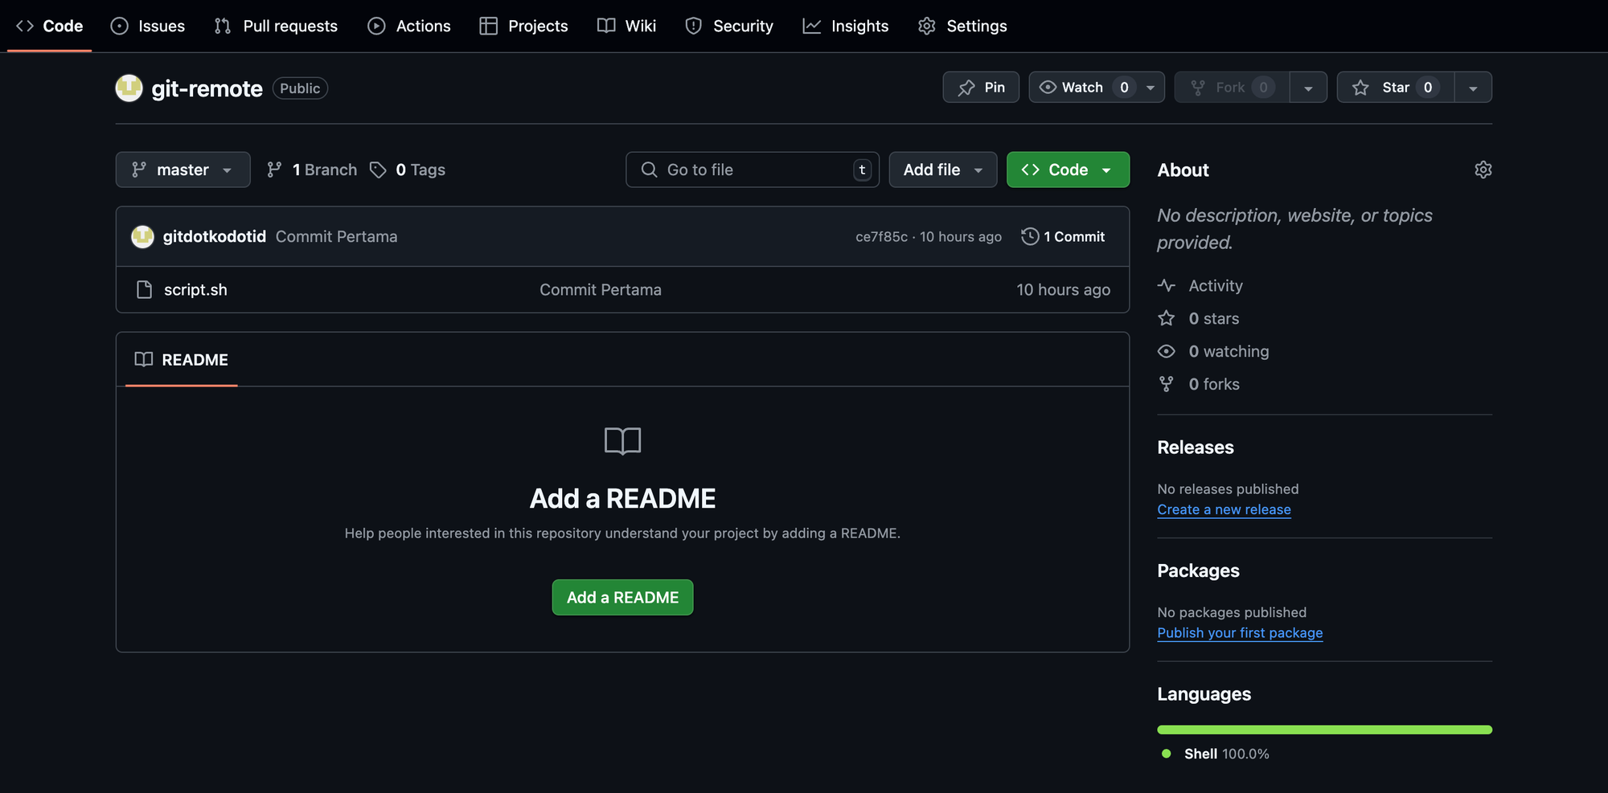The height and width of the screenshot is (793, 1608).
Task: Open the Create a new release link
Action: 1224,509
